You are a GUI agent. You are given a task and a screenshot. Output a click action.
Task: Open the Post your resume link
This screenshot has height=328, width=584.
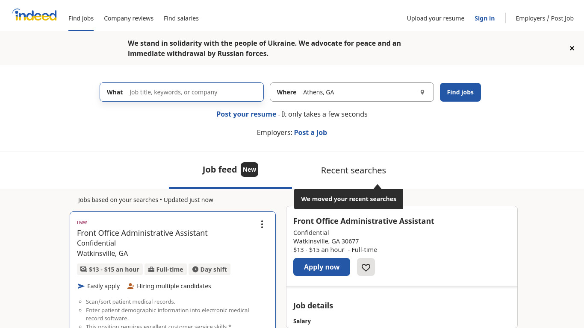246,114
